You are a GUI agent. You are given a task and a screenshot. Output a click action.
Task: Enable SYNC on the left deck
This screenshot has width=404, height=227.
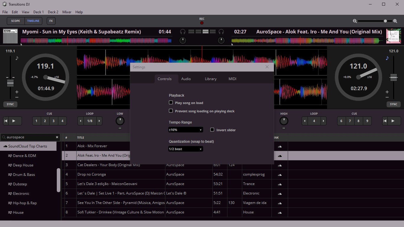click(x=10, y=104)
